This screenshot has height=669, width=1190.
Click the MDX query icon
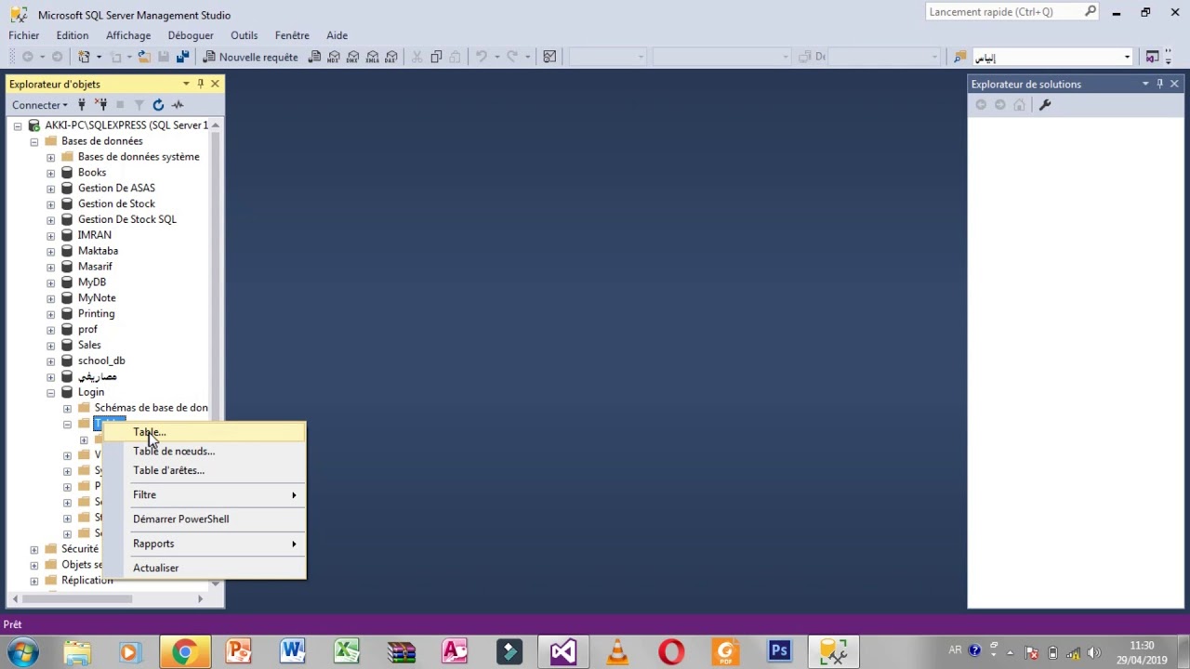point(334,57)
